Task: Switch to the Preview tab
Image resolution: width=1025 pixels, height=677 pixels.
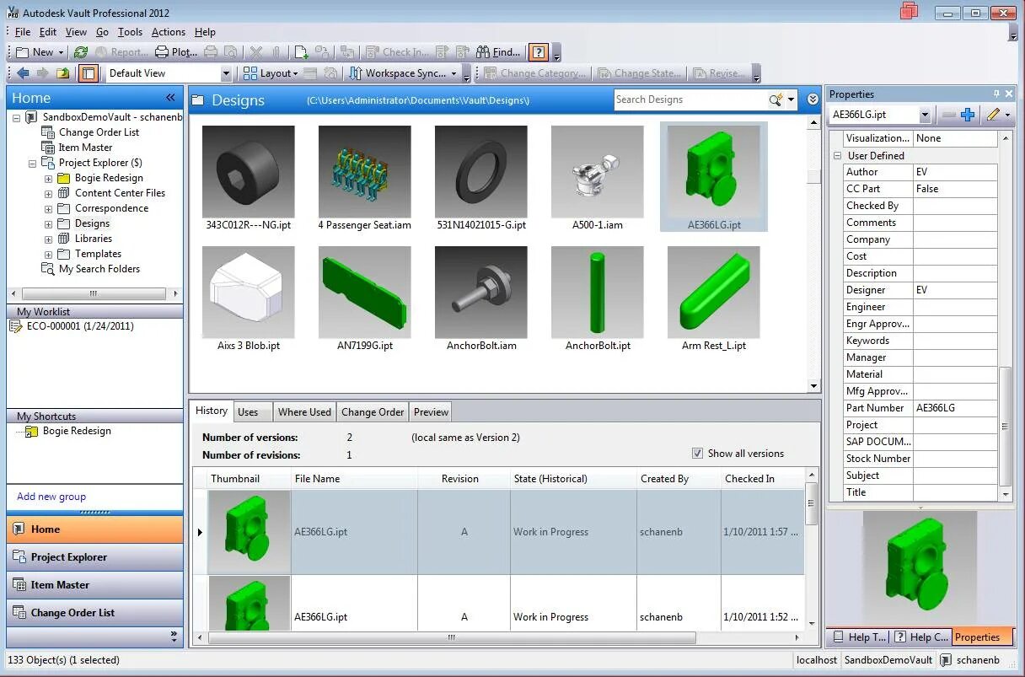Action: 431,412
